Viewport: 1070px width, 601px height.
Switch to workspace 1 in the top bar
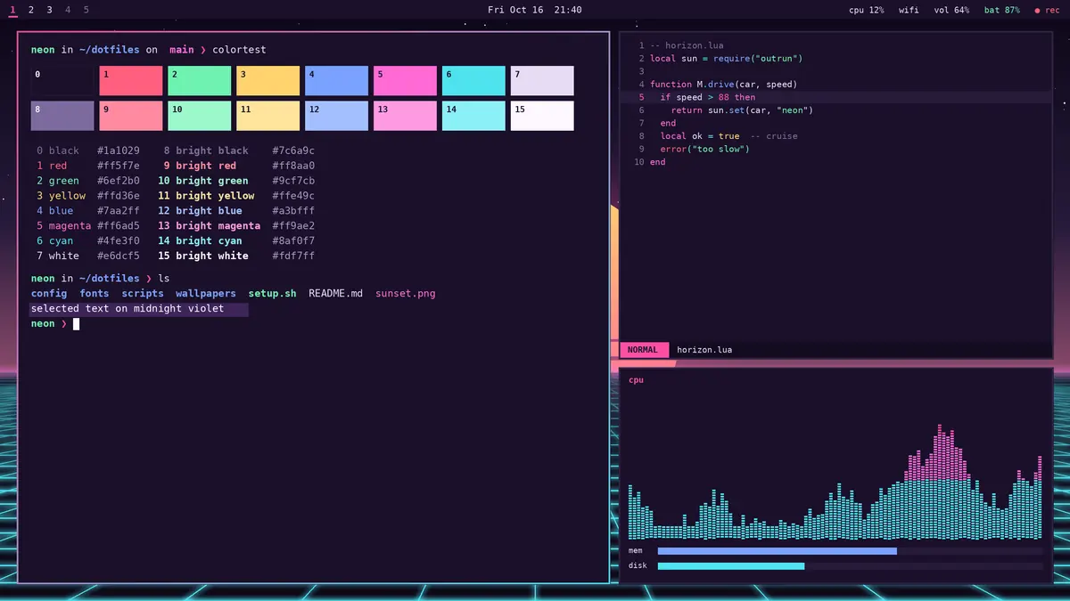coord(12,10)
